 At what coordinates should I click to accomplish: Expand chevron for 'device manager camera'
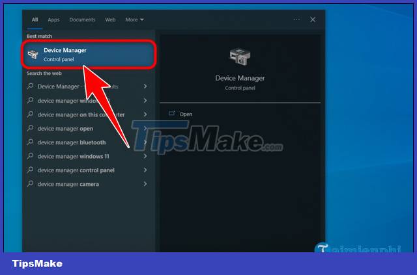(145, 184)
